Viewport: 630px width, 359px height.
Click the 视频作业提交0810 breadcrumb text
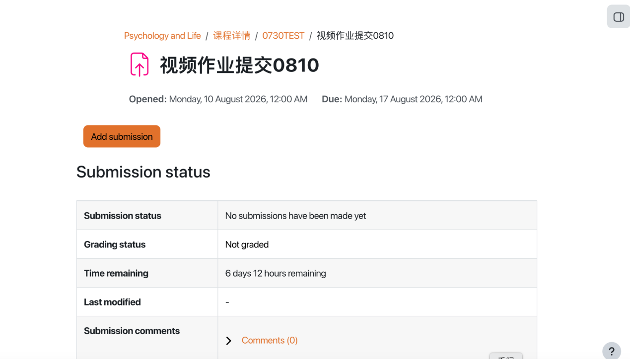(355, 36)
